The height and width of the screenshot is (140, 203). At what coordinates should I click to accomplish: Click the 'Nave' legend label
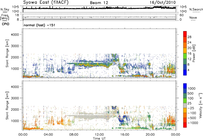coord(193,17)
